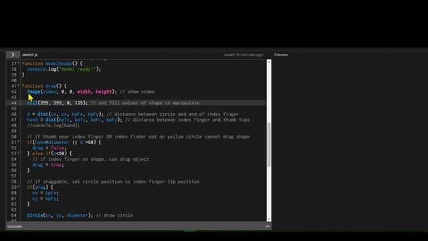Click the comment on line 58 about draggable
The width and height of the screenshot is (428, 241).
point(113,181)
